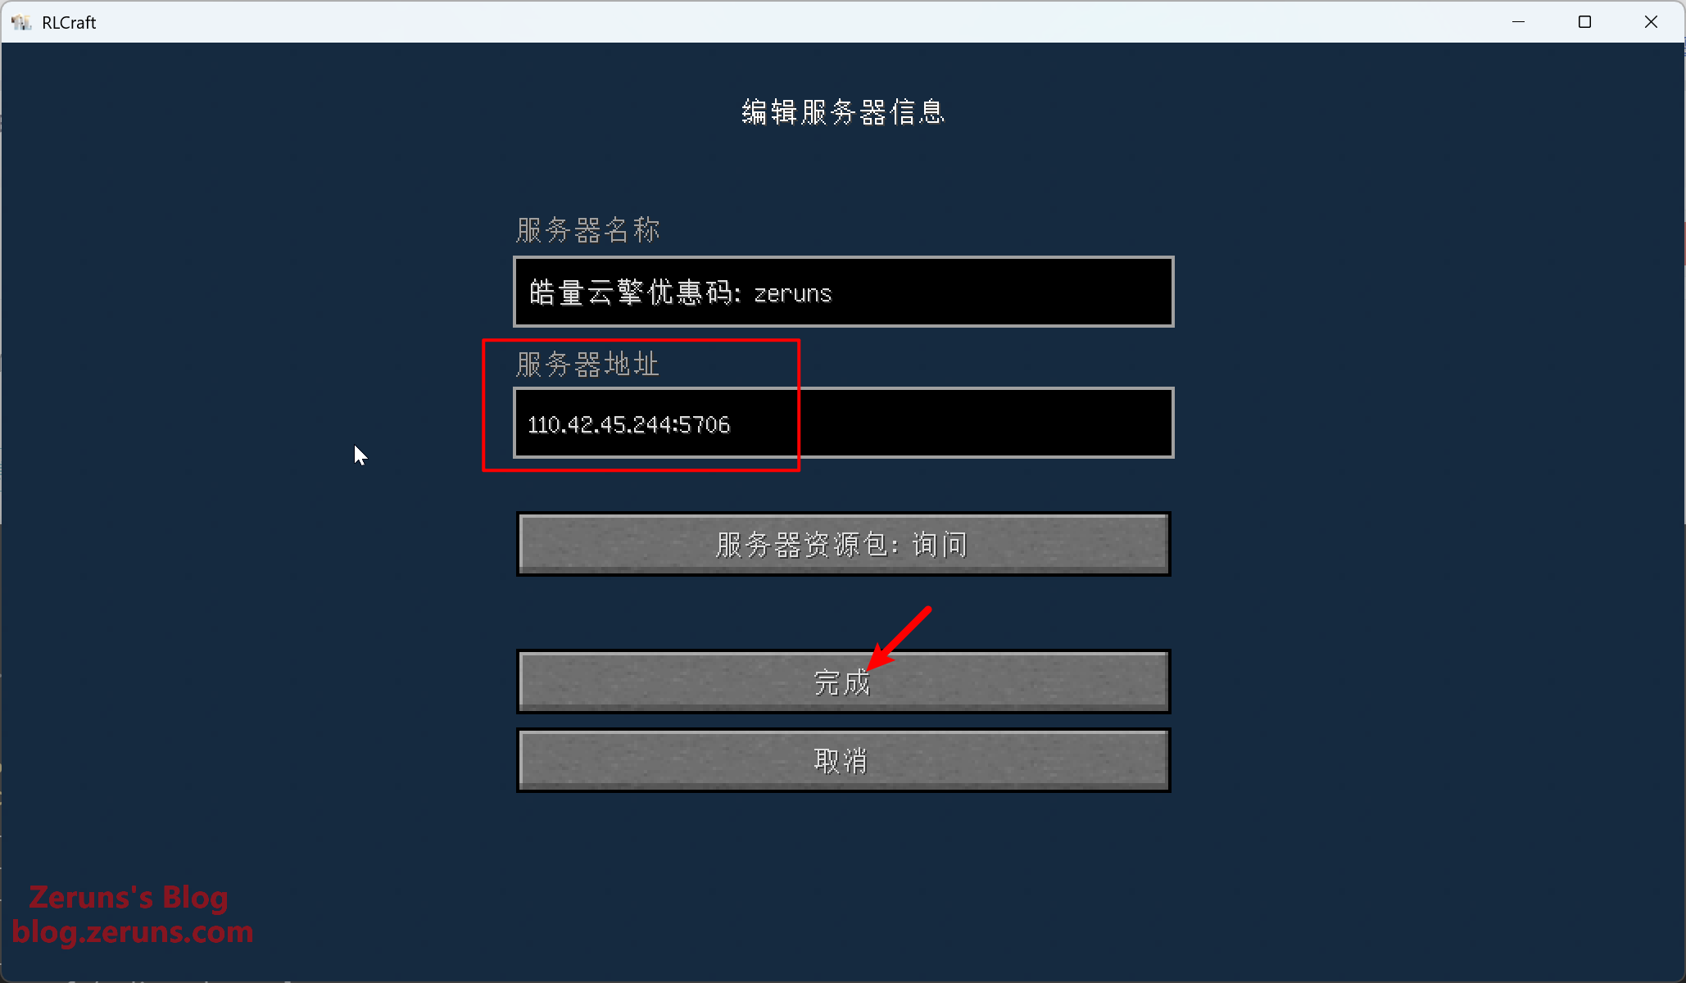The width and height of the screenshot is (1686, 983).
Task: Click the 皓量云擎优惠码: zeruns name text
Action: click(x=680, y=292)
